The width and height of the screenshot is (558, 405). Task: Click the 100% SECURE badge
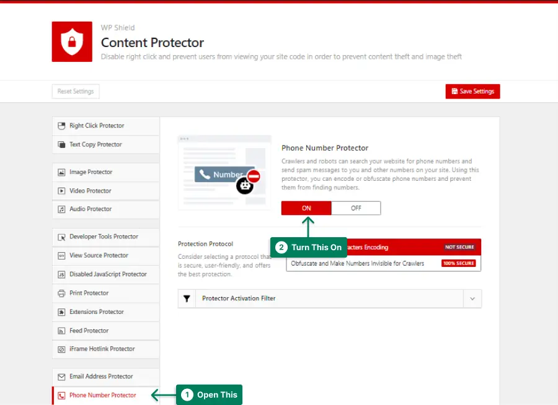click(459, 263)
